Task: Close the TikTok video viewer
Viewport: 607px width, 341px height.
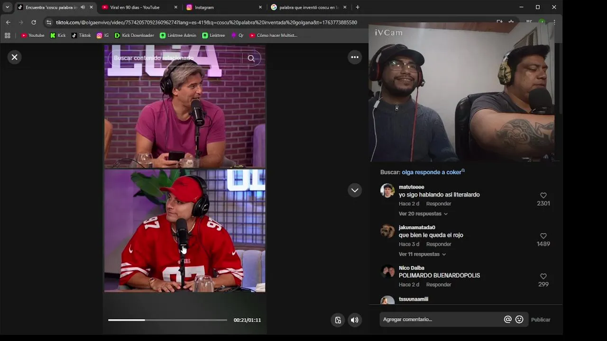Action: click(15, 57)
